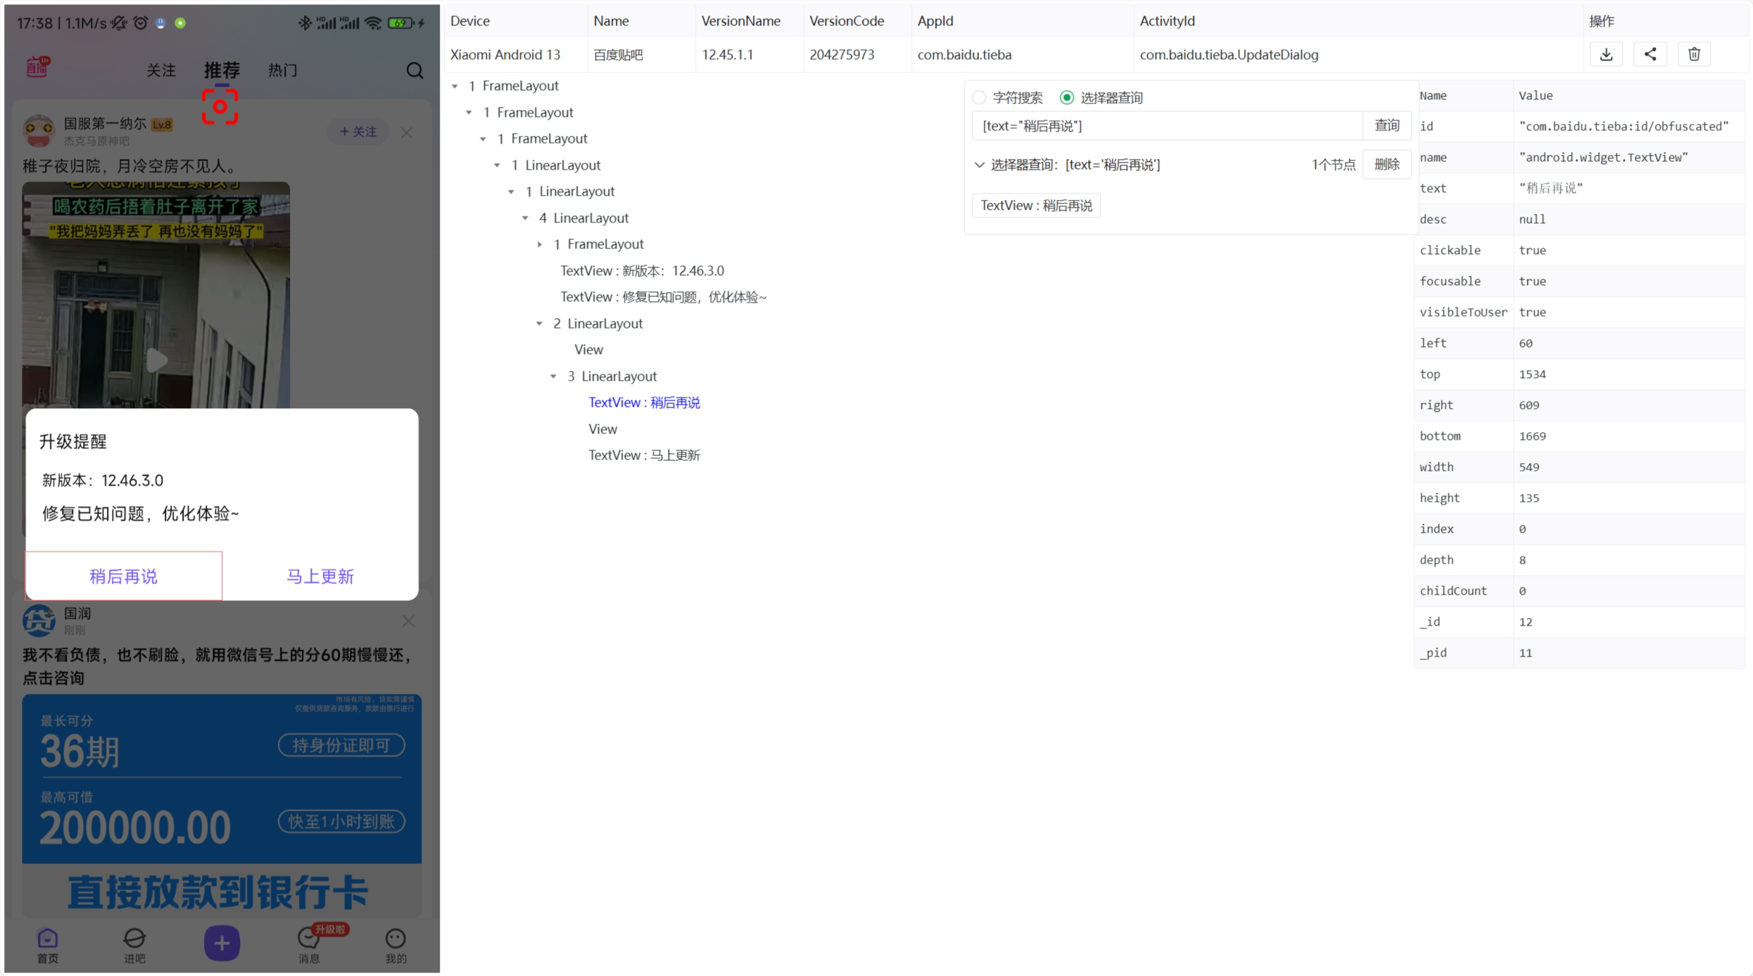Click the selector query input field
This screenshot has width=1753, height=976.
pyautogui.click(x=1167, y=125)
